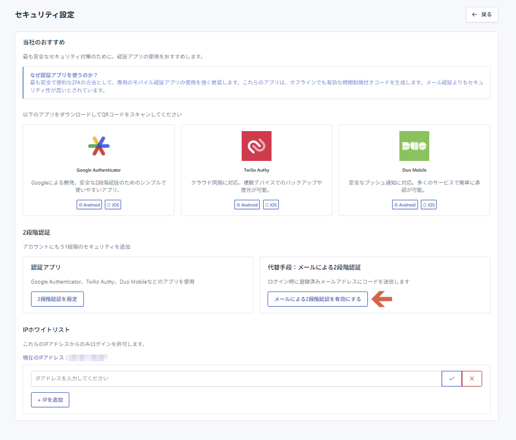516x440 pixels.
Task: Click the Twilio Authy app name
Action: [x=256, y=170]
